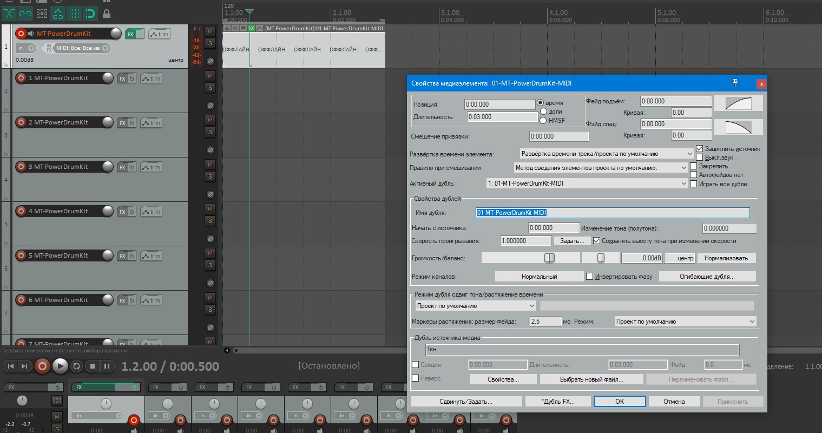Invert phase on track 1 MT-PowerDrumKit
Viewport: 822px width, 433px height.
point(210,61)
